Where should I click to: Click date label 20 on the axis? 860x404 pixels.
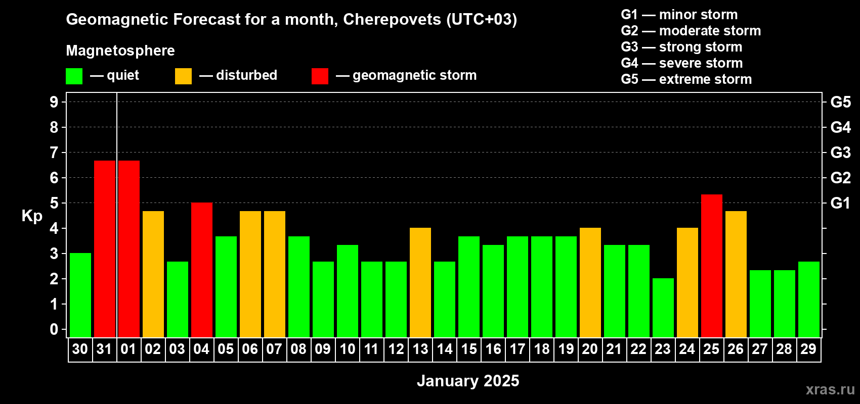click(590, 349)
